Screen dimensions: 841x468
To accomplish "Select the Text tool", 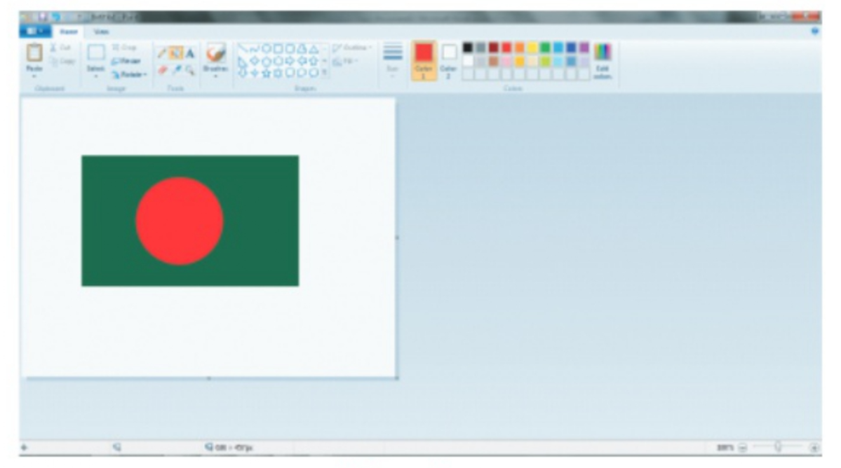I will click(189, 53).
